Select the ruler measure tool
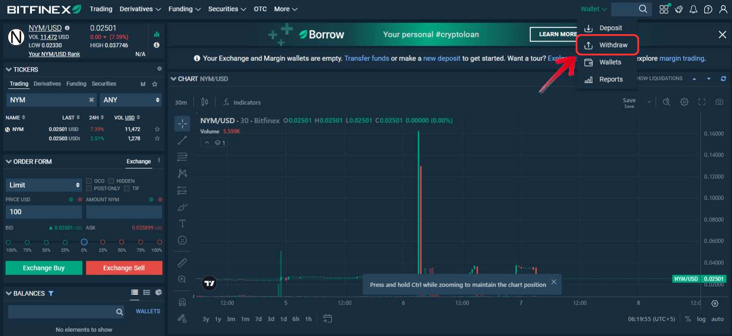Viewport: 732px width, 336px height. click(182, 263)
